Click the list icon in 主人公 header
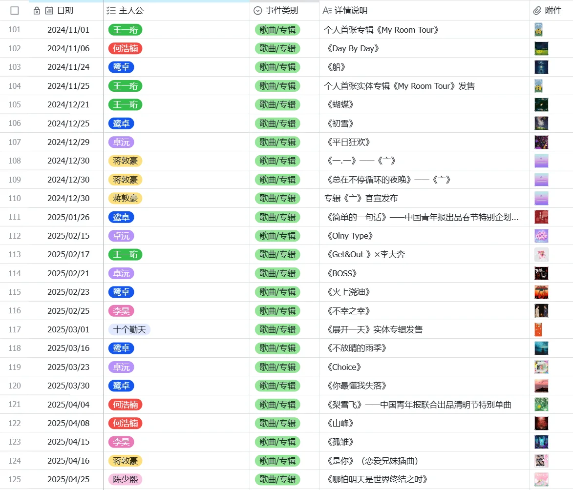573x490 pixels. (111, 11)
